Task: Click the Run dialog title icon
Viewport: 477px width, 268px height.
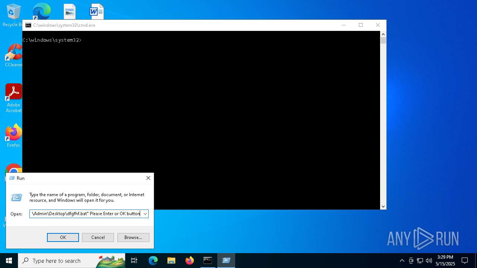Action: click(x=12, y=178)
